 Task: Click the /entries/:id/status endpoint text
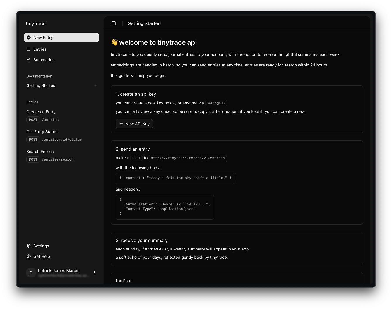coord(62,140)
